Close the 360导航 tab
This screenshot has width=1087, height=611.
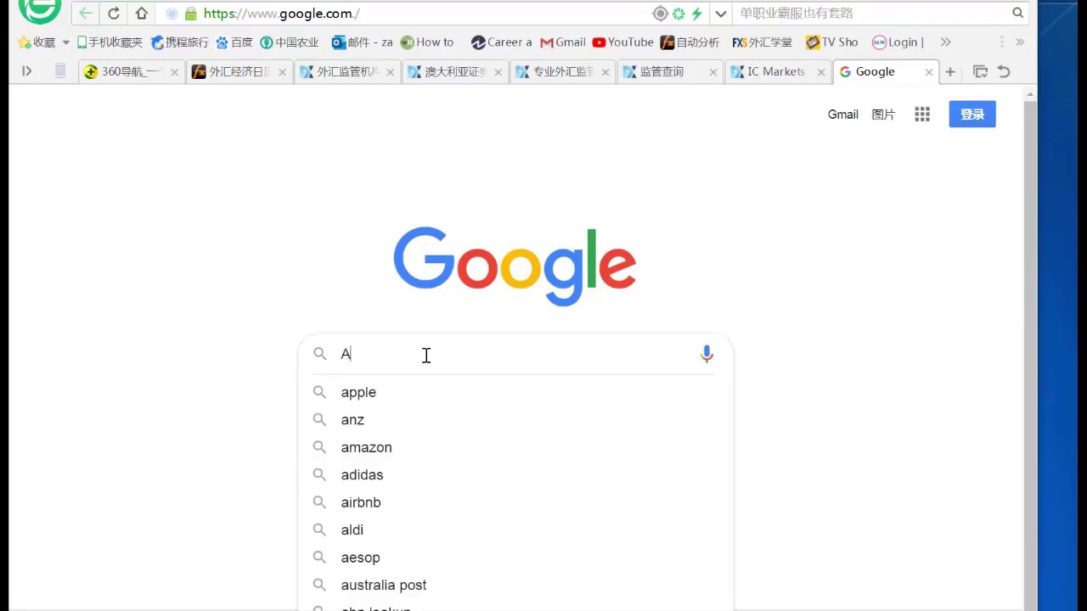pos(174,72)
